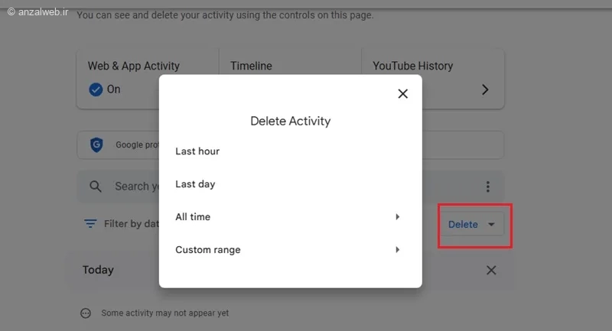Expand the All time submenu arrow
This screenshot has width=612, height=331.
397,217
